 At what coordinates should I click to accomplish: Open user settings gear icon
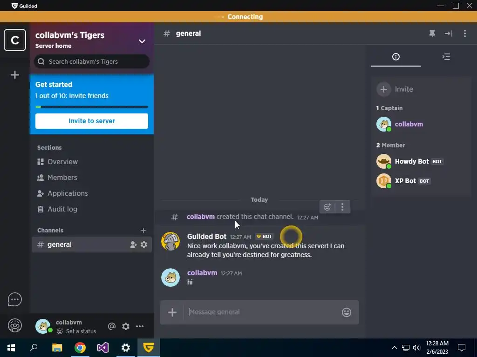click(126, 326)
